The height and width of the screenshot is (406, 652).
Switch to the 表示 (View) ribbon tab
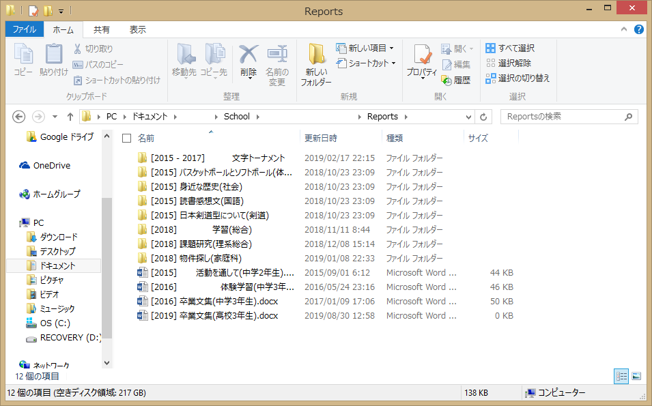coord(137,29)
